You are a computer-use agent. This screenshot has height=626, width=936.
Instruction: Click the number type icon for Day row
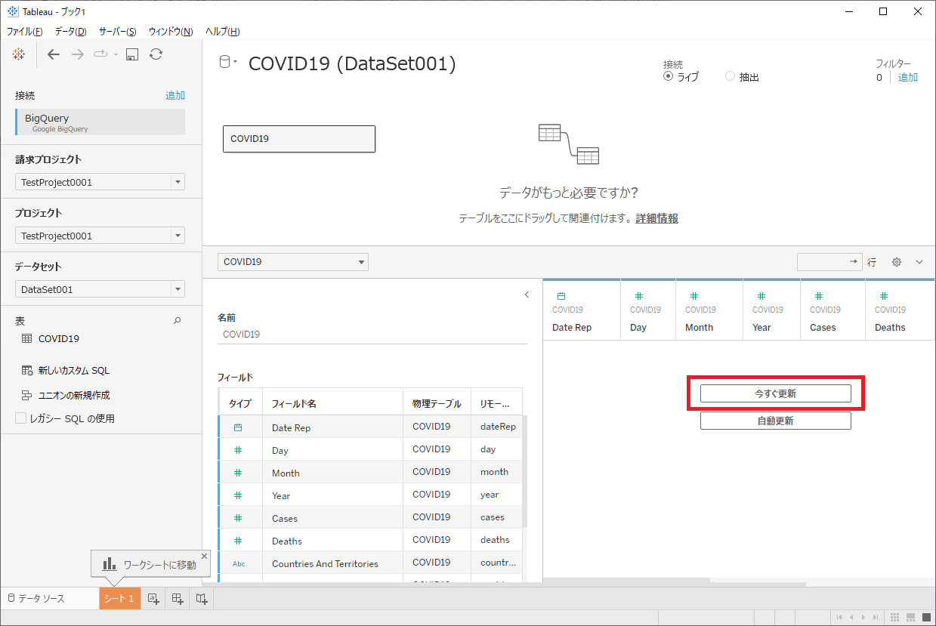click(x=238, y=450)
